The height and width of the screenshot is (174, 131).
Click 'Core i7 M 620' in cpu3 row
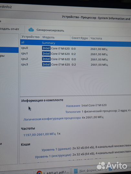[x=60, y=64]
